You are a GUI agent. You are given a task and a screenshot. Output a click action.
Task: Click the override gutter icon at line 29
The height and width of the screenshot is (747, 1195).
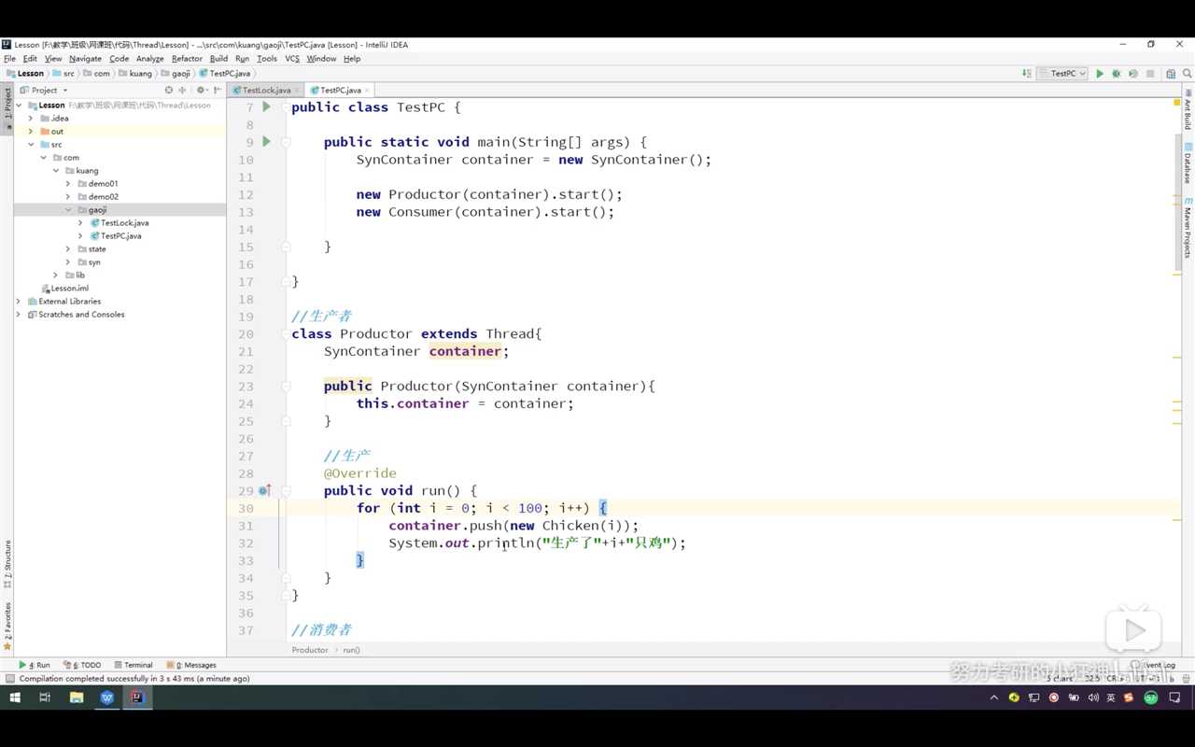265,490
